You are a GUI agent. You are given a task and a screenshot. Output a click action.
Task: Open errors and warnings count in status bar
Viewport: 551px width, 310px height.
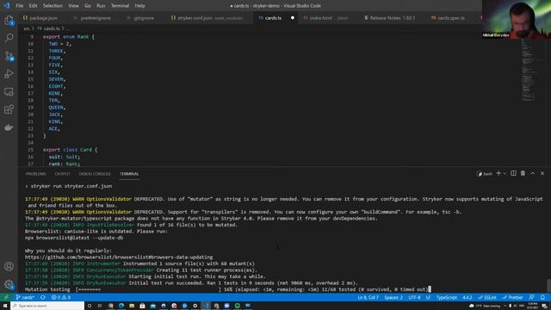(x=61, y=297)
